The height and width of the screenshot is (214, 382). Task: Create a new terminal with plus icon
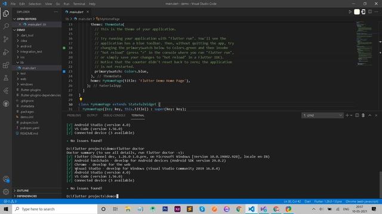(x=347, y=115)
